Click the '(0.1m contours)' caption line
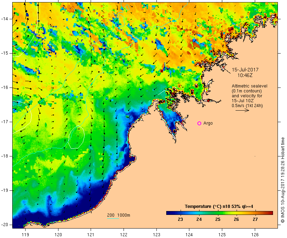 pyautogui.click(x=247, y=91)
